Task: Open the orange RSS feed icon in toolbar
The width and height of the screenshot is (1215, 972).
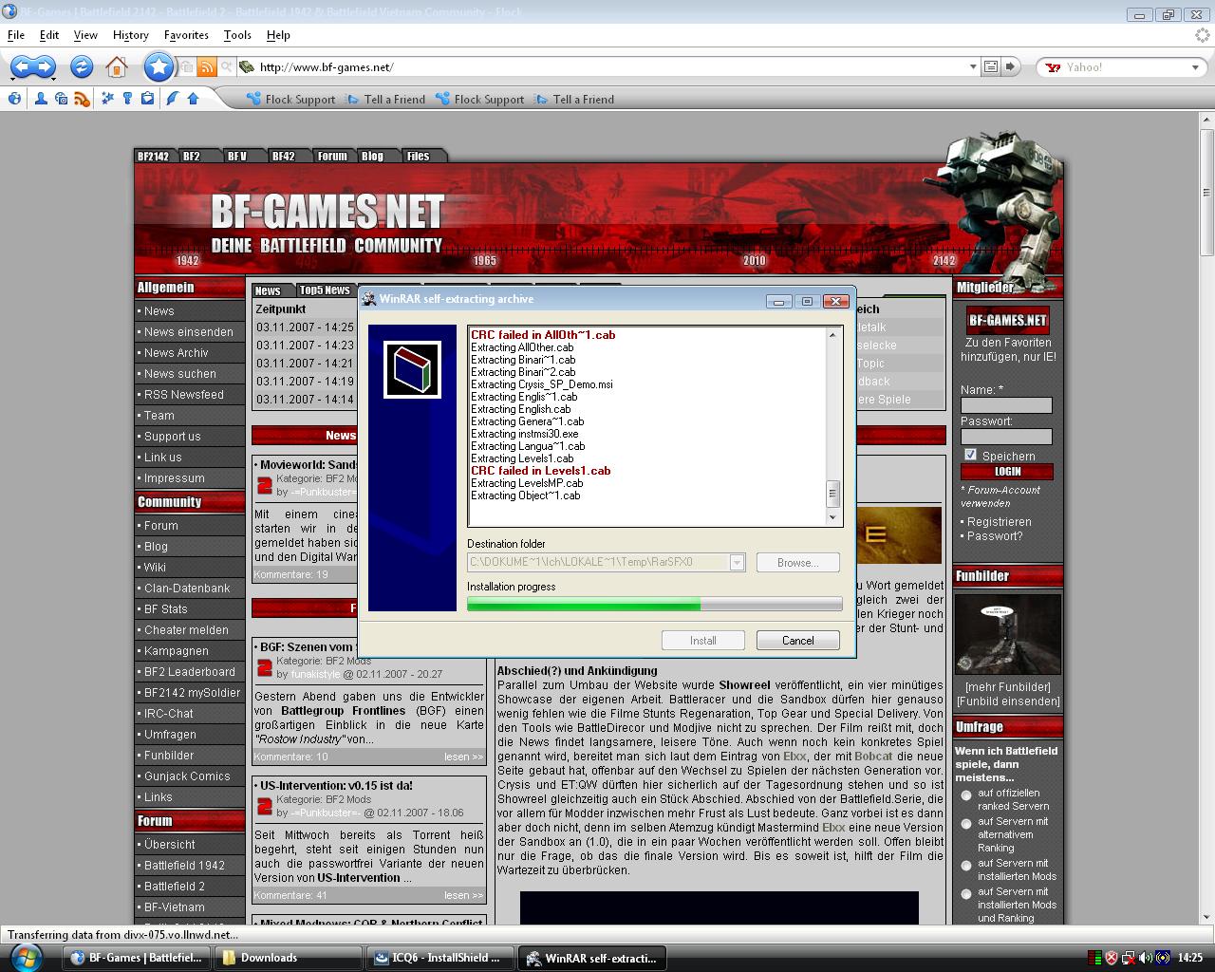Action: click(207, 66)
